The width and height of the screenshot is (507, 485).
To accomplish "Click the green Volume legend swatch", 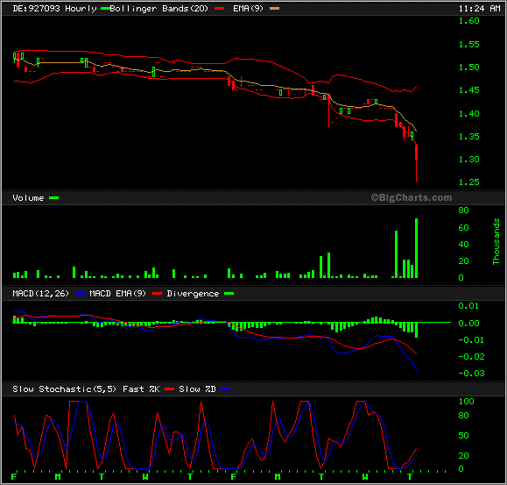I will pos(53,198).
